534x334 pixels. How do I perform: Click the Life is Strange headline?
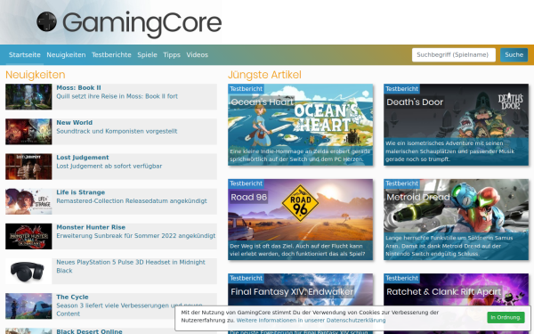(x=81, y=192)
